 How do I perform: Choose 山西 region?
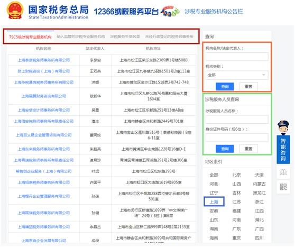coord(236,184)
